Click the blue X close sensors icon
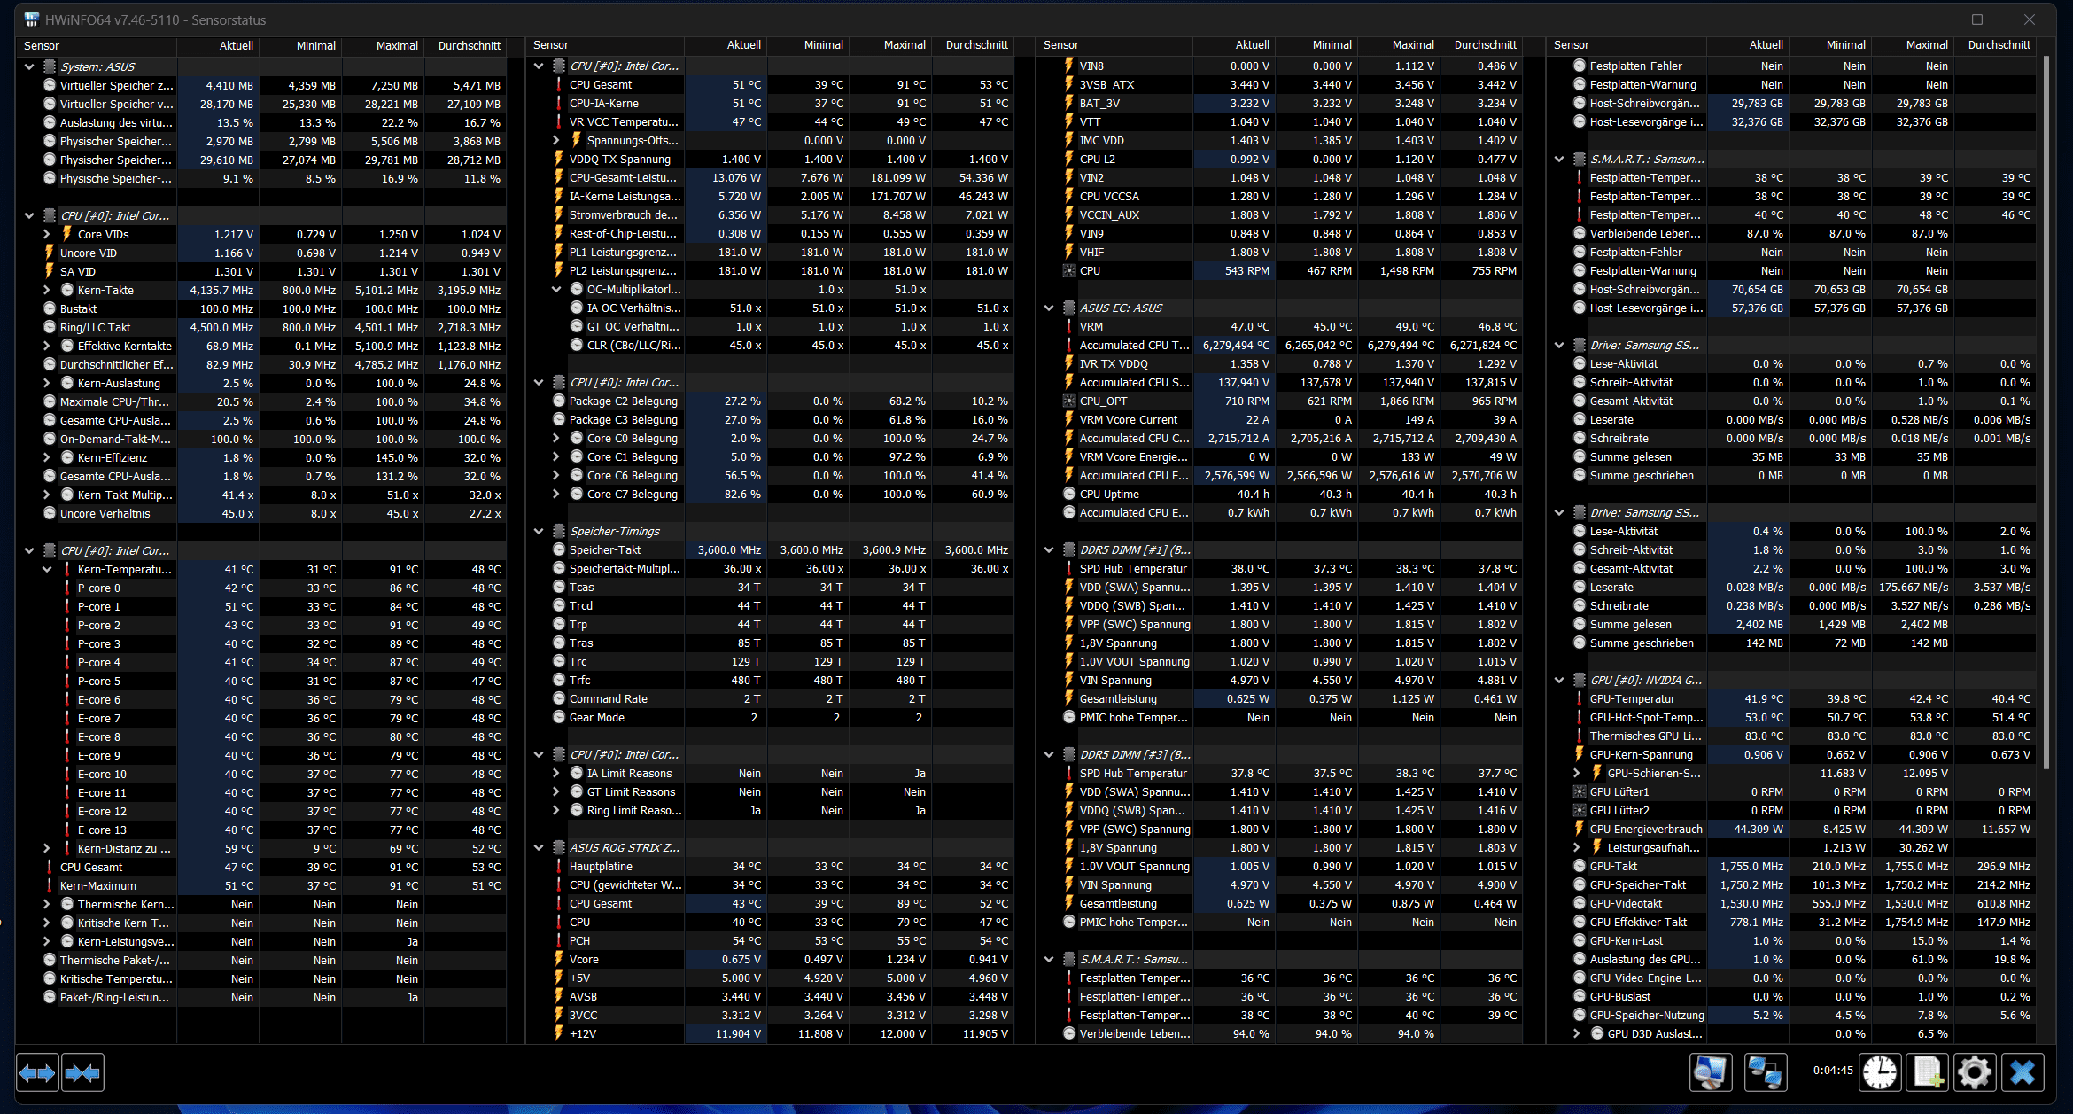The image size is (2073, 1114). pos(2023,1072)
